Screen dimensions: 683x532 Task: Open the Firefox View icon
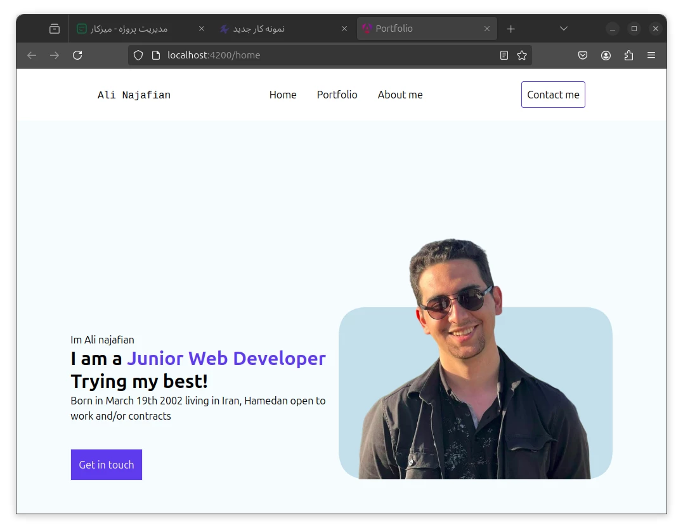tap(55, 29)
